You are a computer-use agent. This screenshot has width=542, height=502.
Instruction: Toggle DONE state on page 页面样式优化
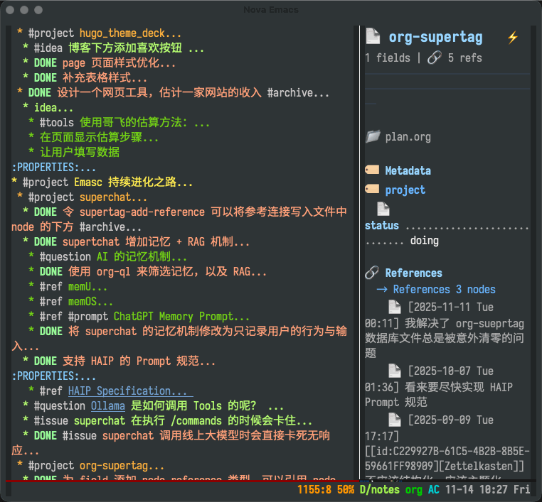point(46,62)
